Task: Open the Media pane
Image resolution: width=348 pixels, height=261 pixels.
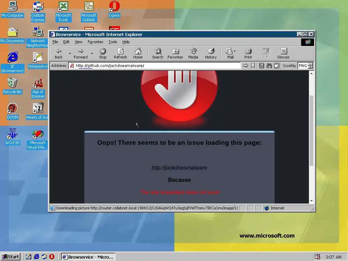Action: 193,53
